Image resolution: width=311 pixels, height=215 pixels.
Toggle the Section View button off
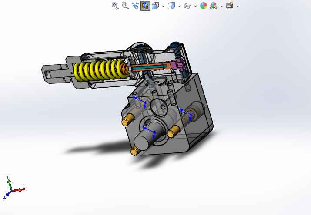click(145, 6)
